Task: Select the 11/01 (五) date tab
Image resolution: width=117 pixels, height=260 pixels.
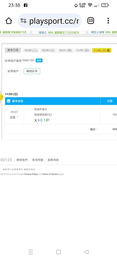Action: click(83, 50)
